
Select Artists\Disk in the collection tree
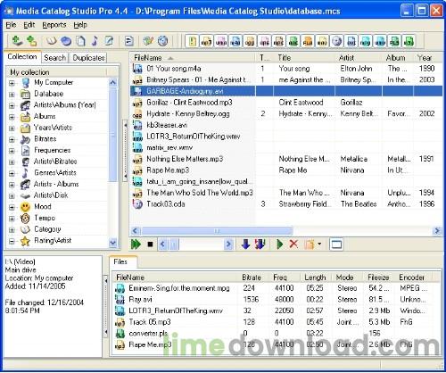click(x=51, y=195)
